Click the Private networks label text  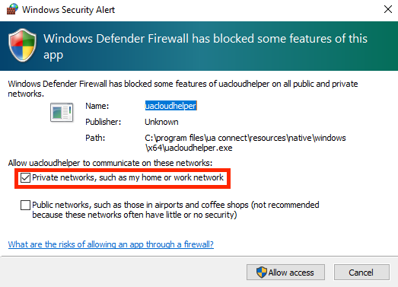(128, 177)
